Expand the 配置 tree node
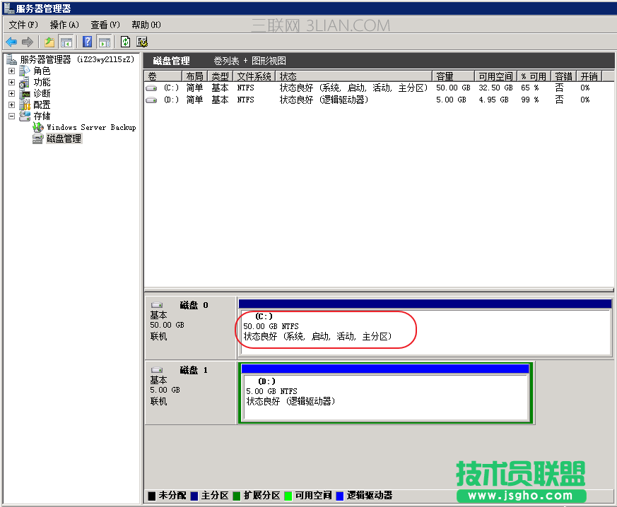Image resolution: width=617 pixels, height=507 pixels. [x=11, y=105]
